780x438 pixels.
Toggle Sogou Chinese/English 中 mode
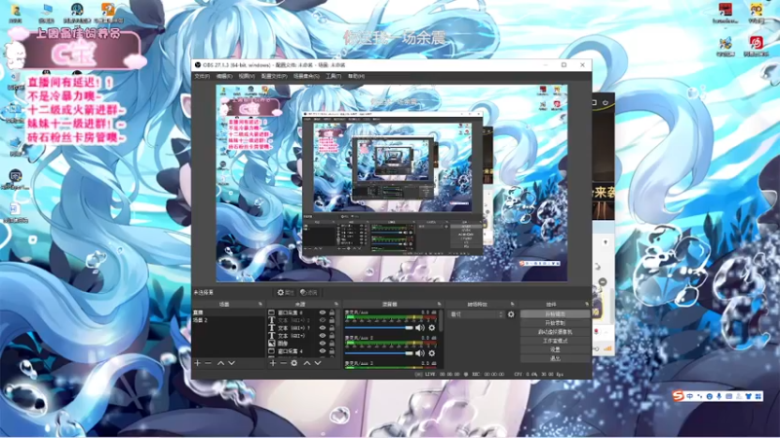coord(690,396)
